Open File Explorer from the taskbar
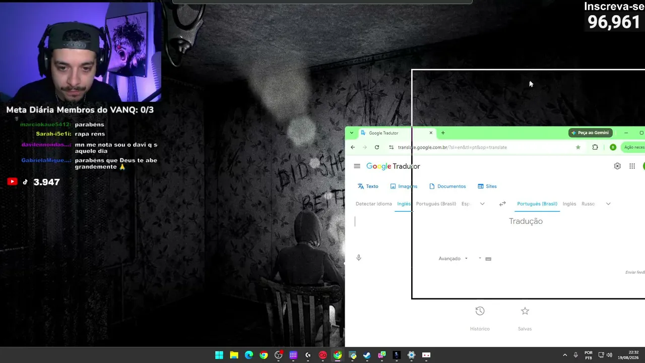Image resolution: width=645 pixels, height=363 pixels. [x=234, y=355]
